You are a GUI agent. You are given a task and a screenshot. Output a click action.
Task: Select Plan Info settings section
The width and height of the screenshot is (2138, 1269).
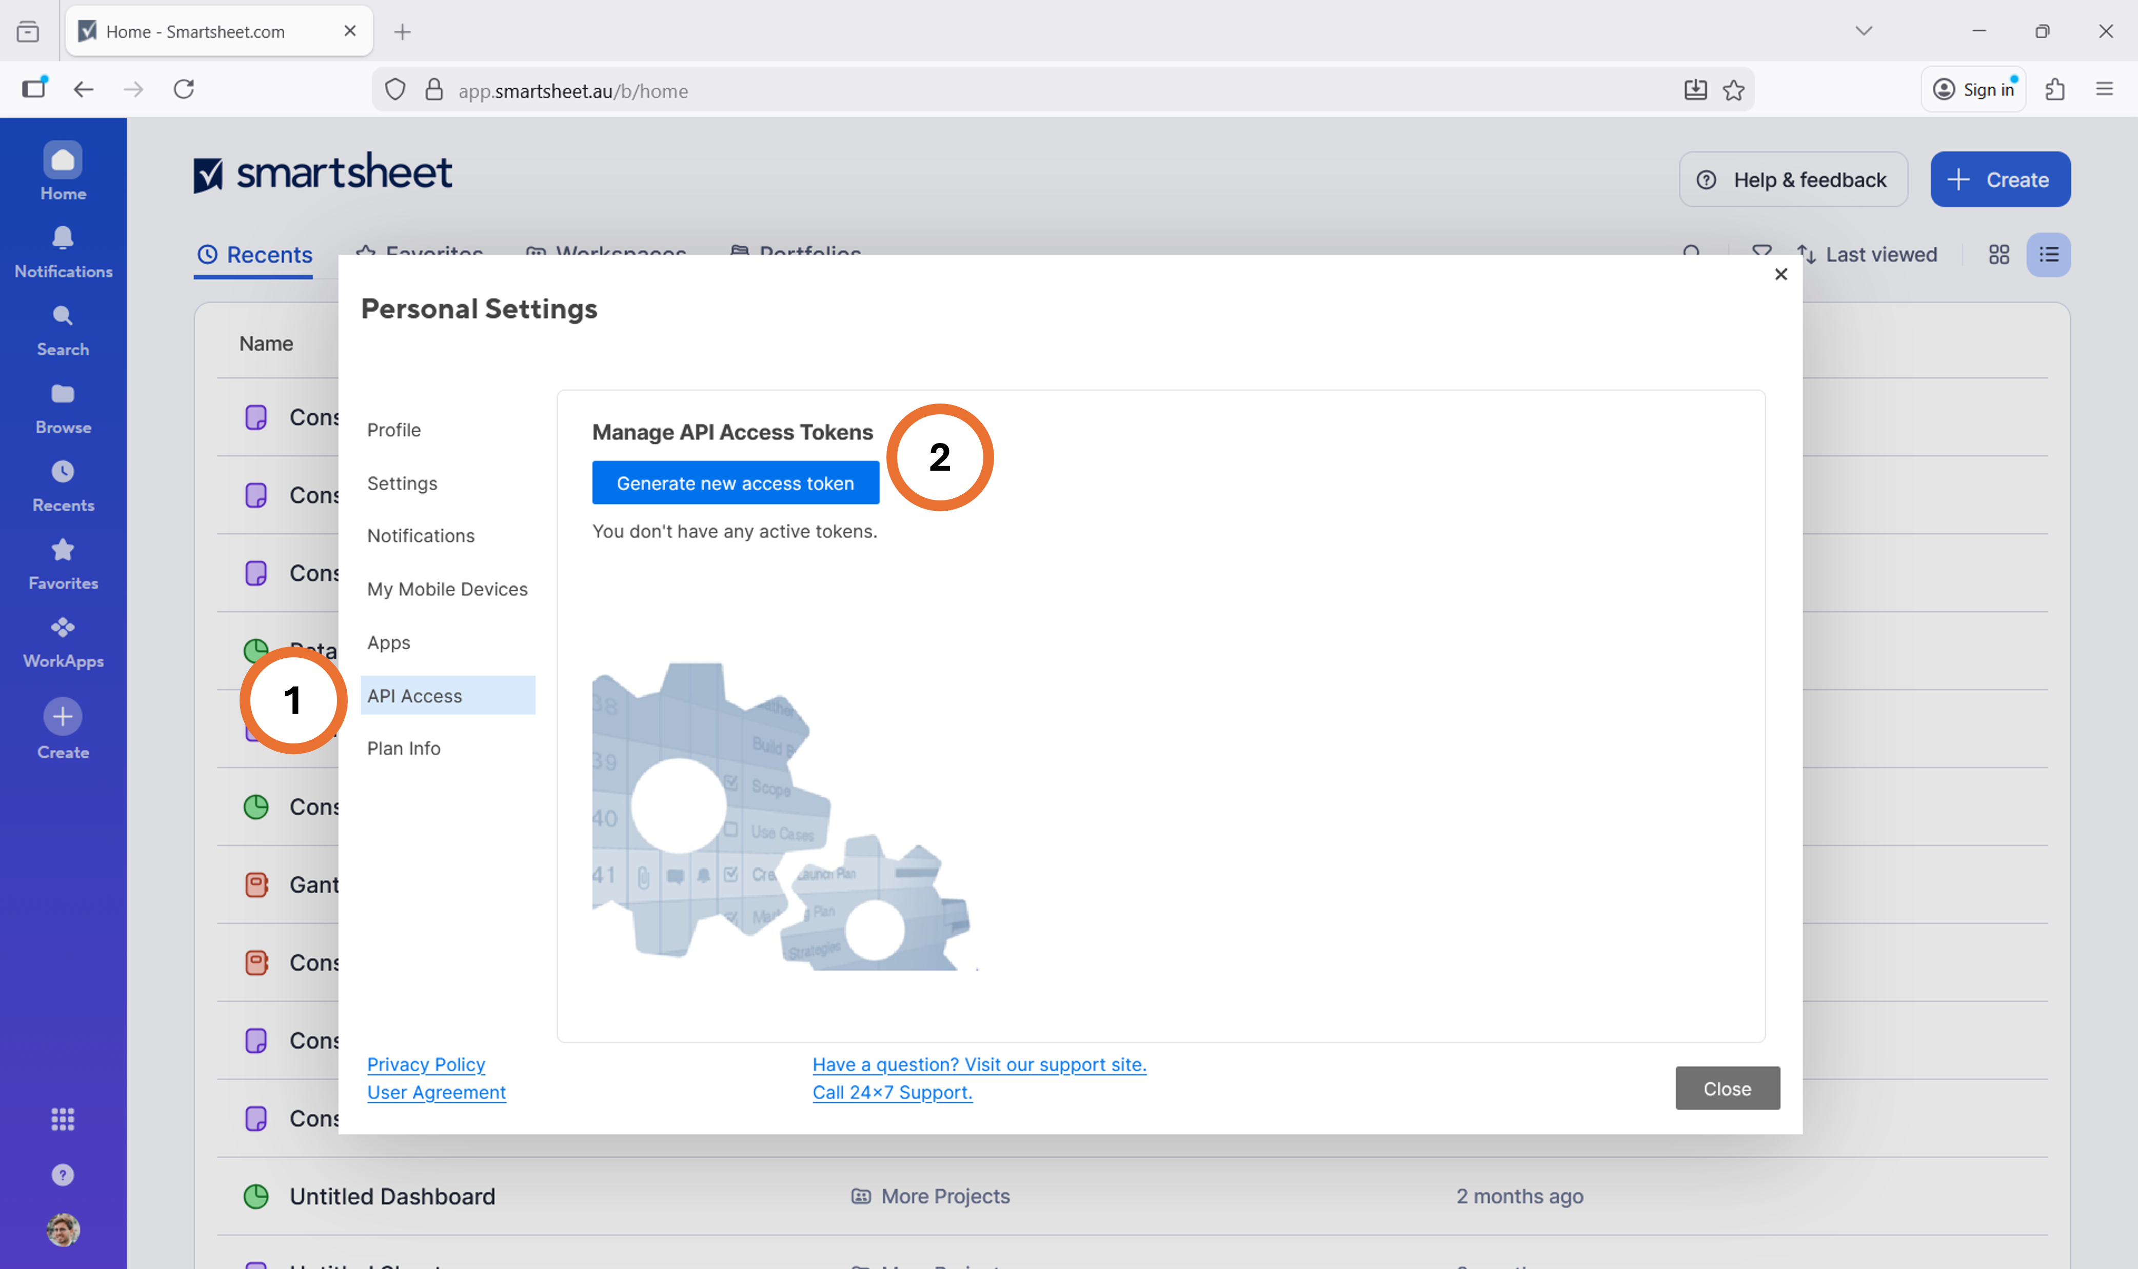(x=404, y=748)
